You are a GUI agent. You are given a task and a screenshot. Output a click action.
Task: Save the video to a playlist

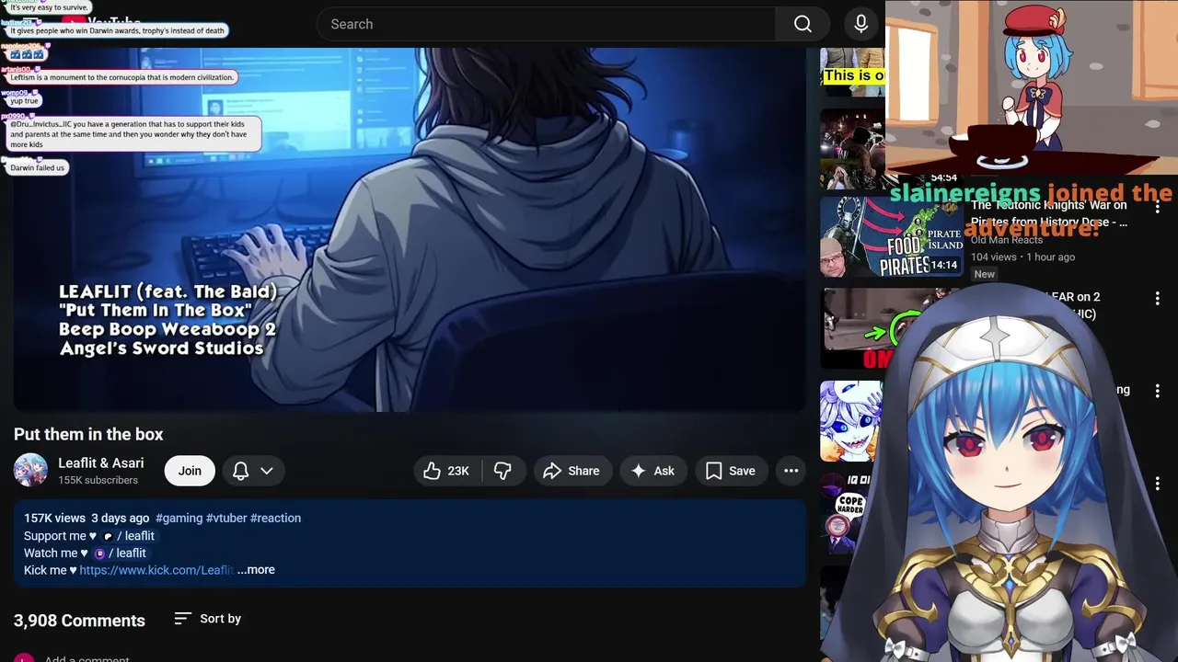tap(731, 471)
